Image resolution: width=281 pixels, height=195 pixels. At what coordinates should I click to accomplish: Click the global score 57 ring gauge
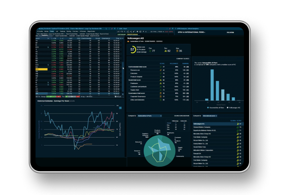click(133, 49)
